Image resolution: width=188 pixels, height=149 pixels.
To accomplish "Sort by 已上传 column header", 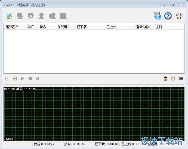I will pos(120,27).
